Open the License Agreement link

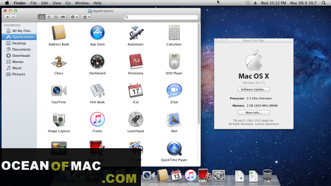(x=267, y=124)
